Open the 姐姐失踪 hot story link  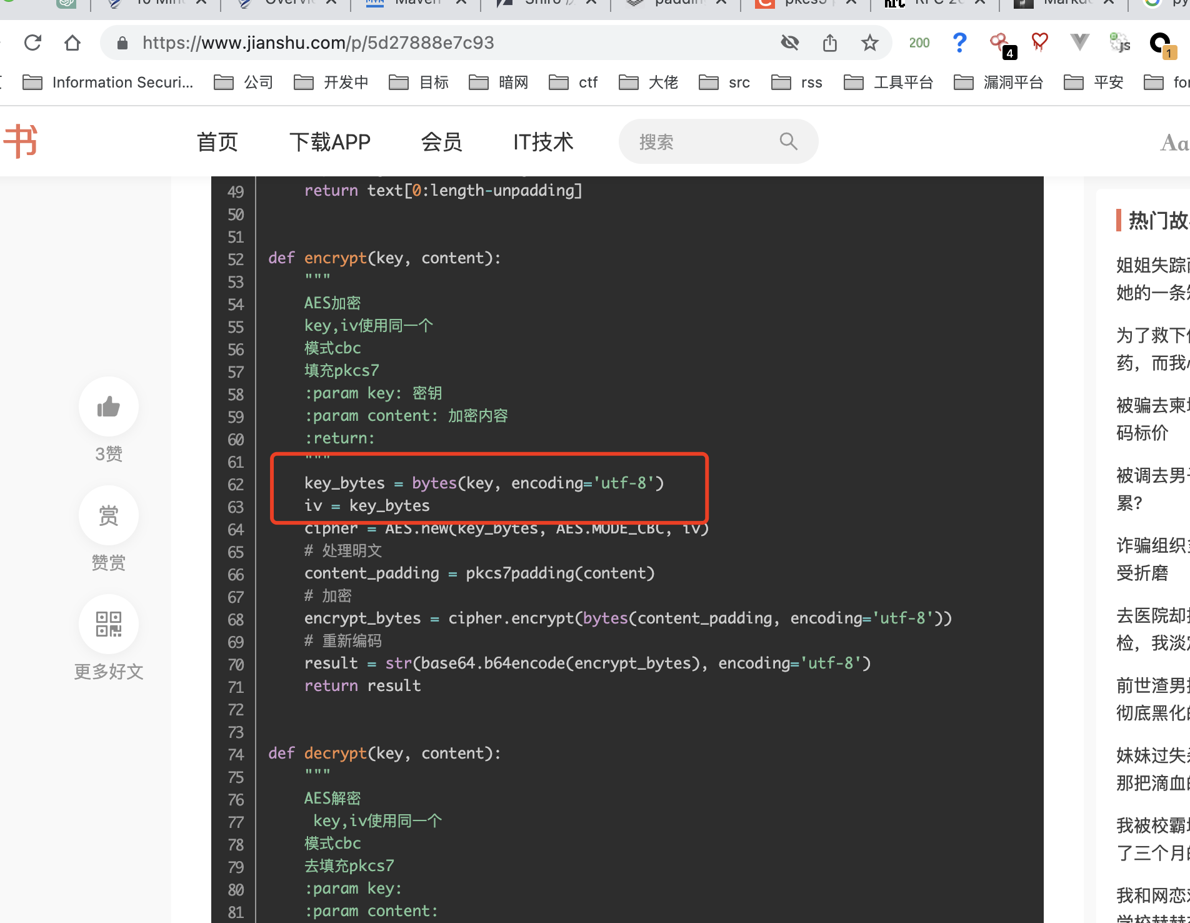[1152, 278]
